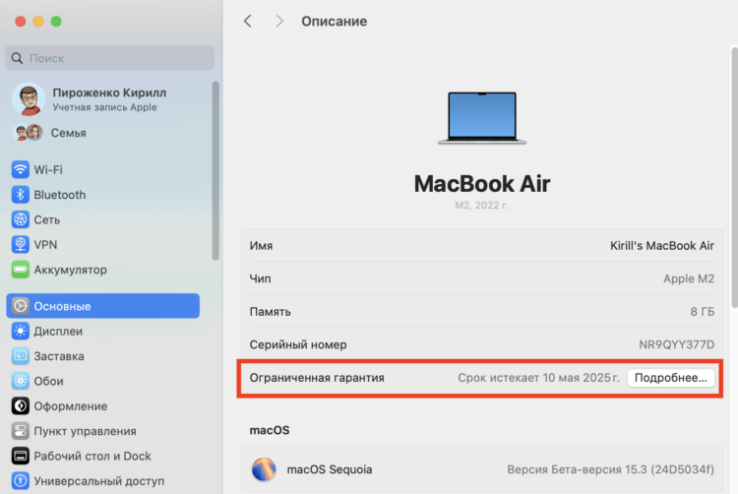Click the Срок истекает 10 мая 2025 г. text

coord(539,378)
